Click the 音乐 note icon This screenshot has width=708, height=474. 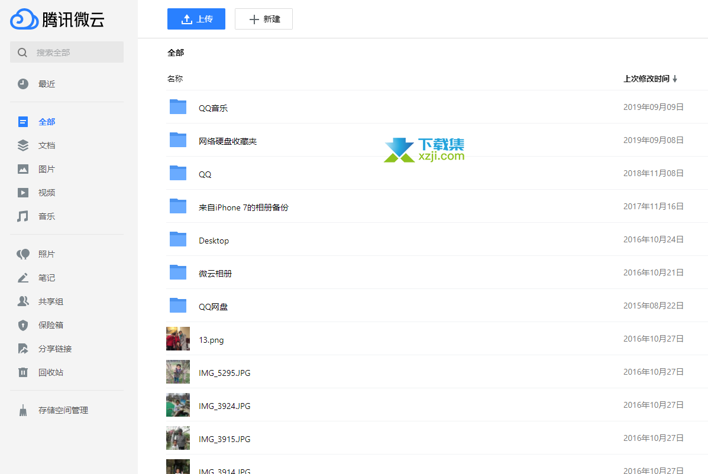coord(22,216)
